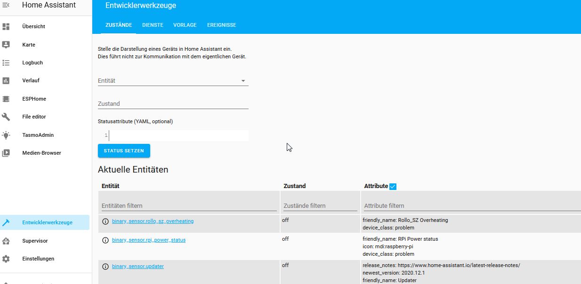The height and width of the screenshot is (284, 581).
Task: Switch to the Vorlage tab
Action: [x=185, y=25]
